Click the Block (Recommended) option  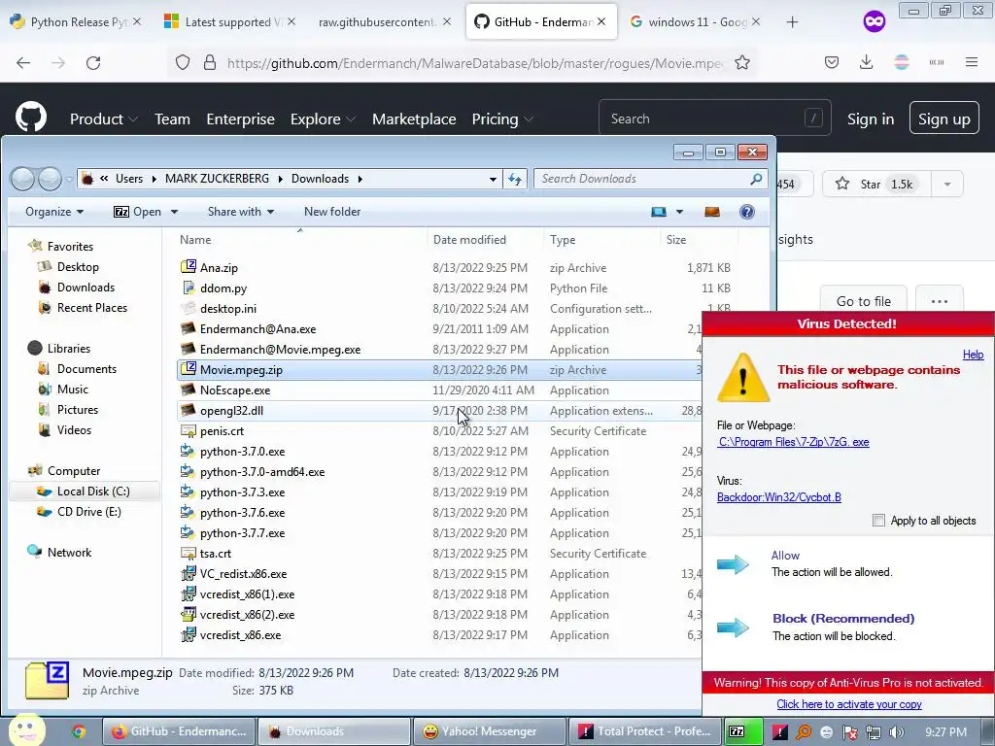click(843, 619)
